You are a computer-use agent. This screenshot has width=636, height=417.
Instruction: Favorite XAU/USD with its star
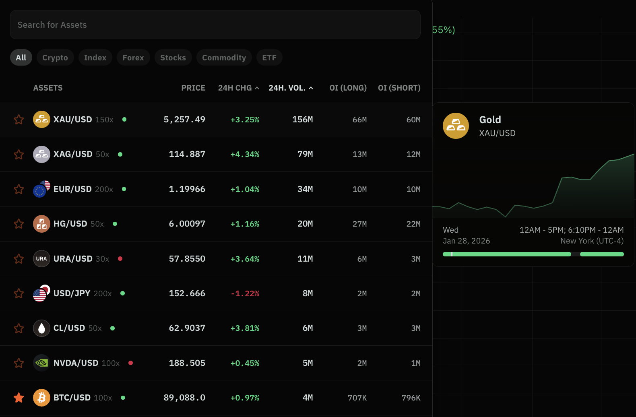[19, 120]
